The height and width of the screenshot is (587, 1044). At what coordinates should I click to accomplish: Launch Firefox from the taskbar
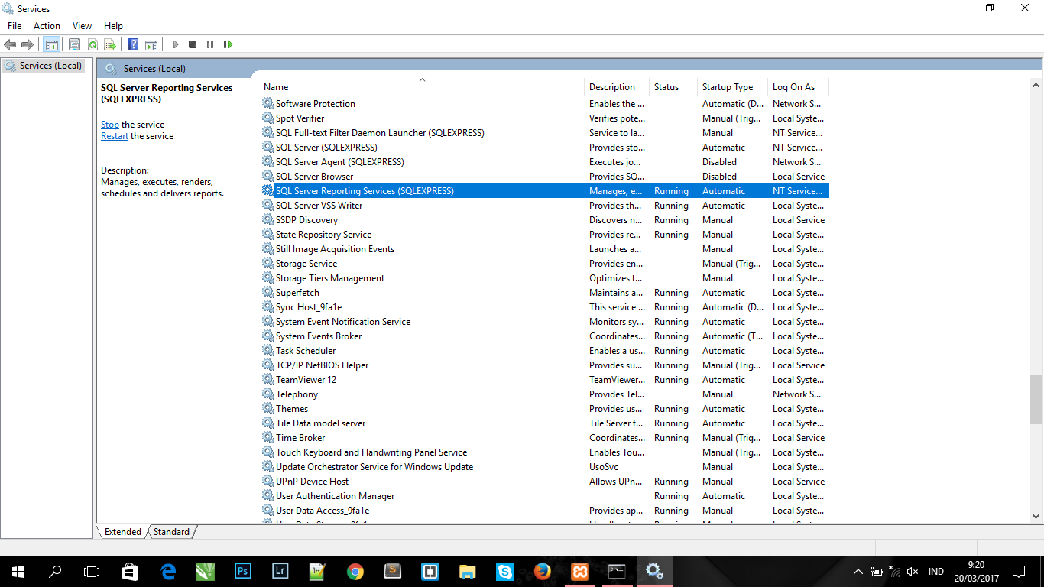point(543,571)
